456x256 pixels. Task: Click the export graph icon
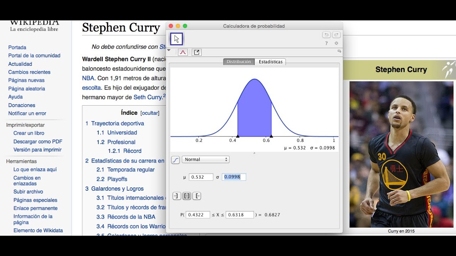[x=197, y=52]
